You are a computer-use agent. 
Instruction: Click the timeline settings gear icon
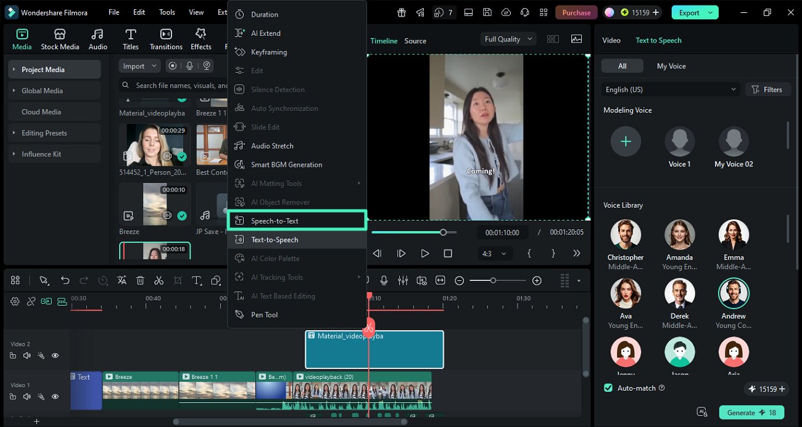pos(15,301)
